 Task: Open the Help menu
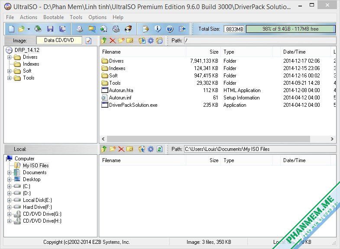pos(118,17)
